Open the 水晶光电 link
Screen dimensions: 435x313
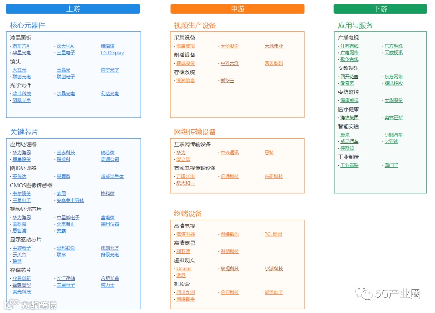click(x=66, y=94)
